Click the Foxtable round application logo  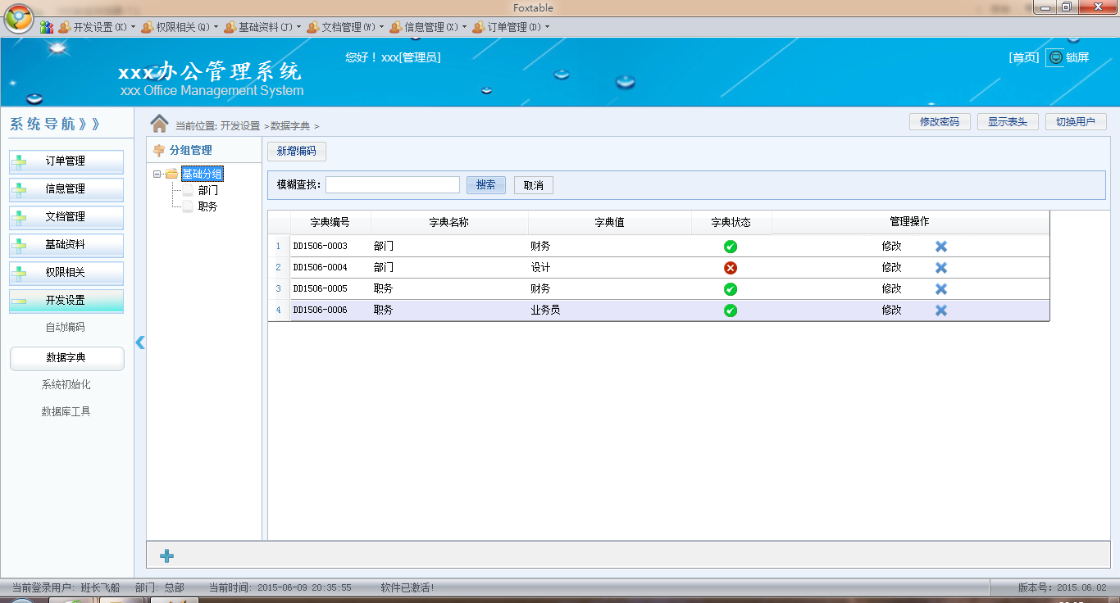(x=19, y=18)
